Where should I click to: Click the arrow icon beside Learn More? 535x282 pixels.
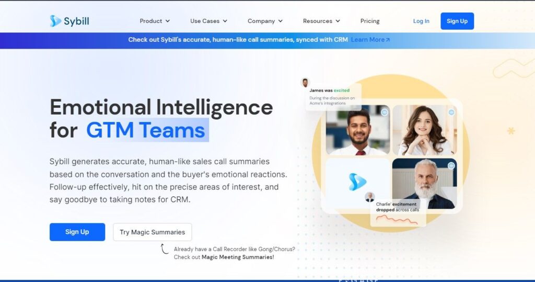(388, 40)
